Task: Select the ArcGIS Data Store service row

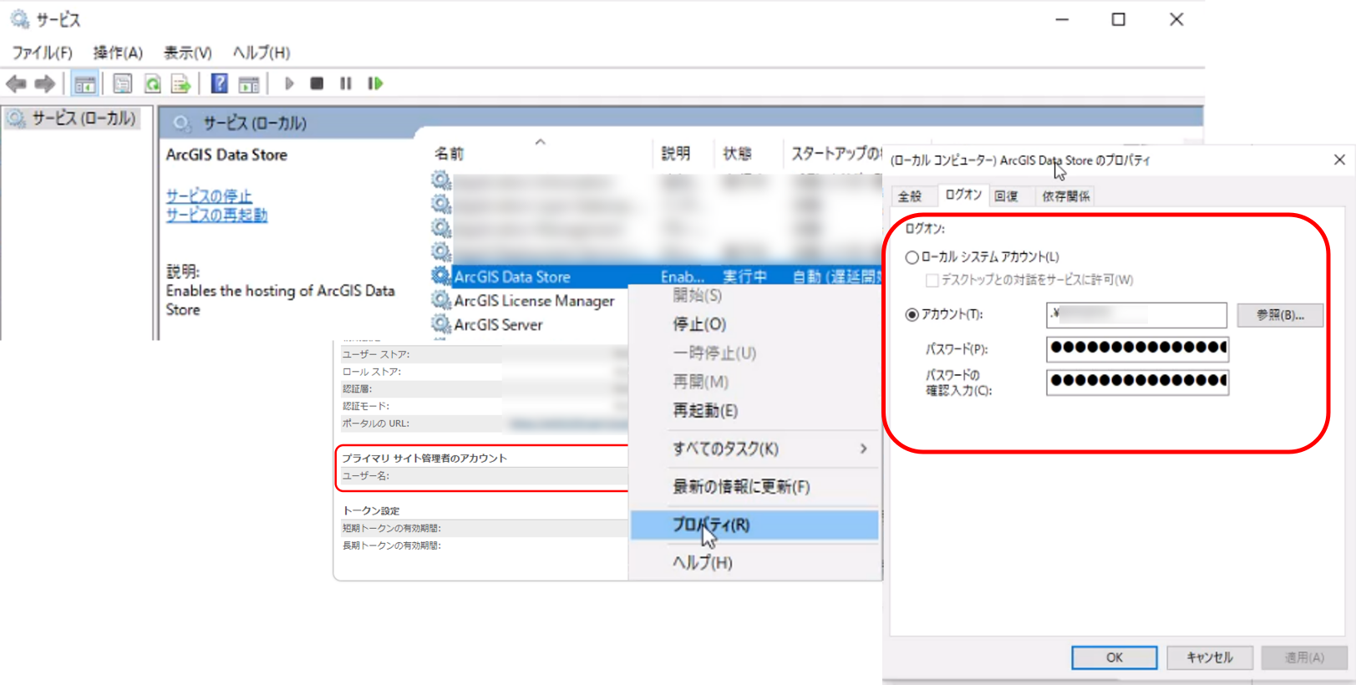Action: coord(656,277)
